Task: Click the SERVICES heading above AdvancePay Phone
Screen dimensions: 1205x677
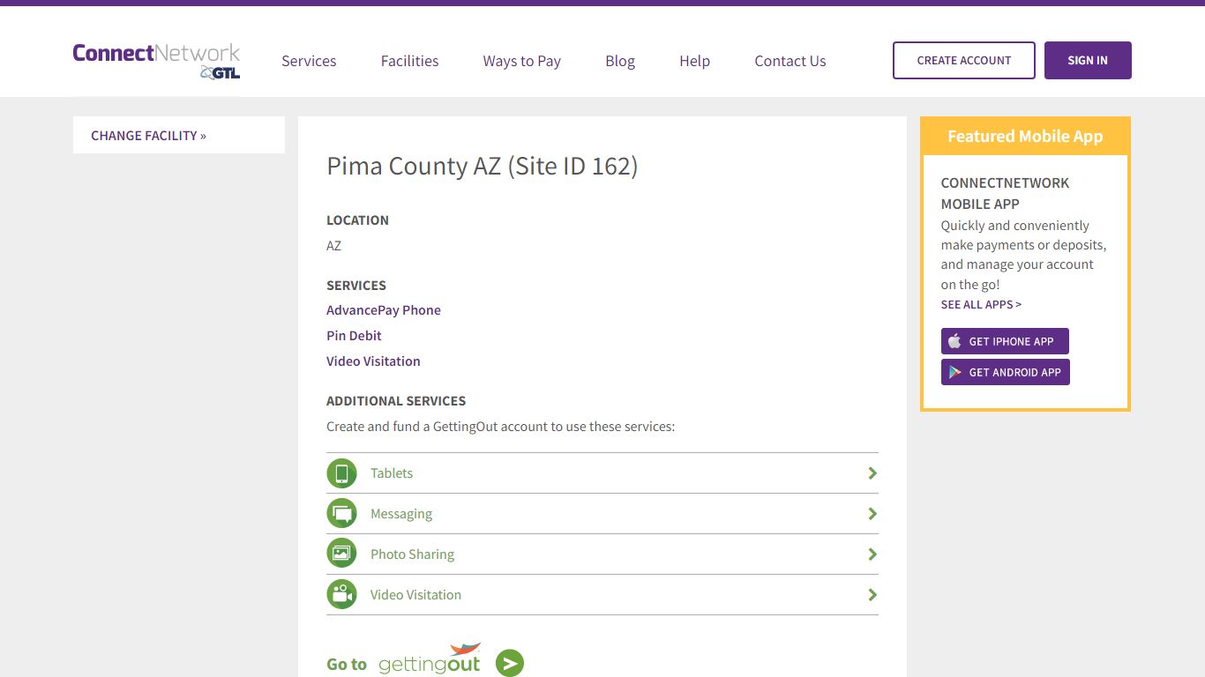Action: tap(356, 286)
